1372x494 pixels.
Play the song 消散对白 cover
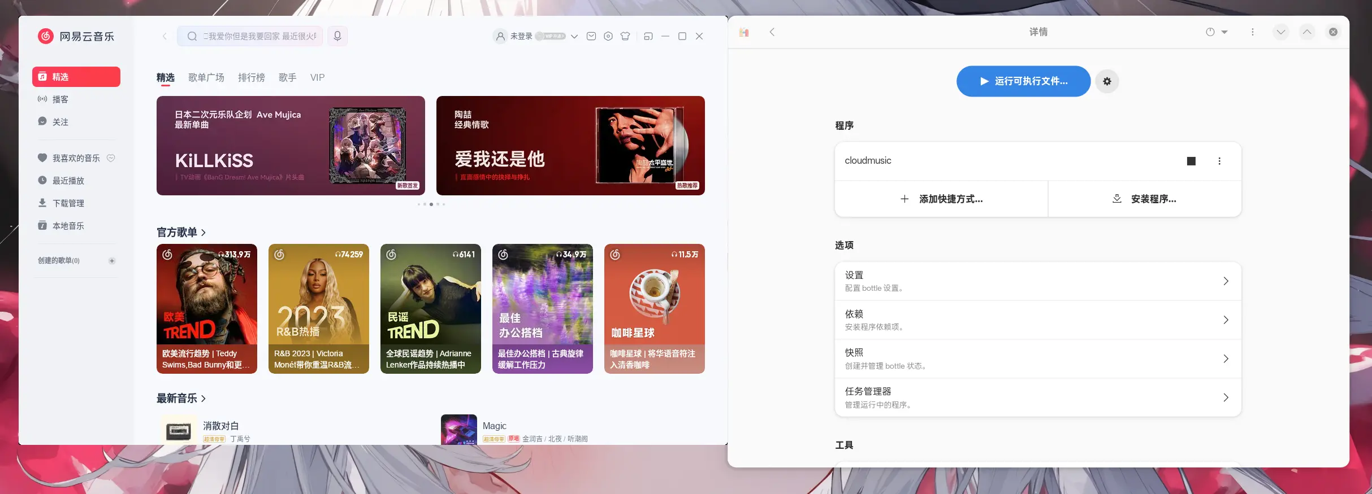pos(178,430)
